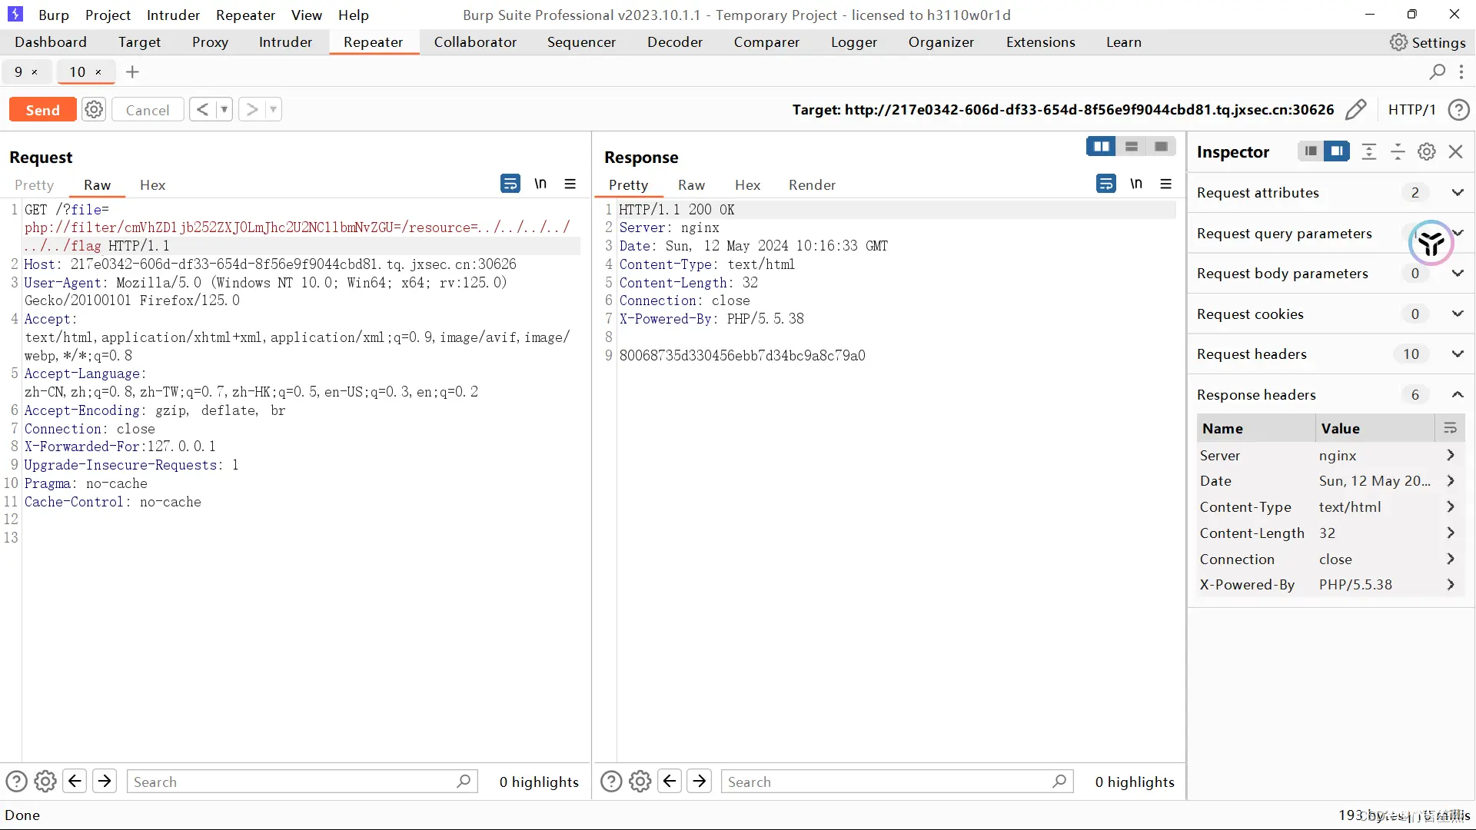
Task: Switch response view to Raw
Action: 691,185
